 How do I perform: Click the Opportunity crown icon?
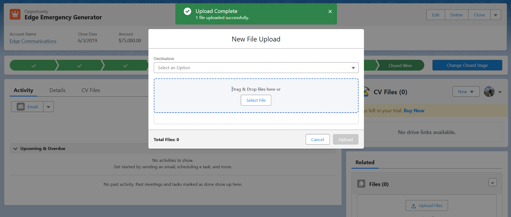tap(15, 14)
